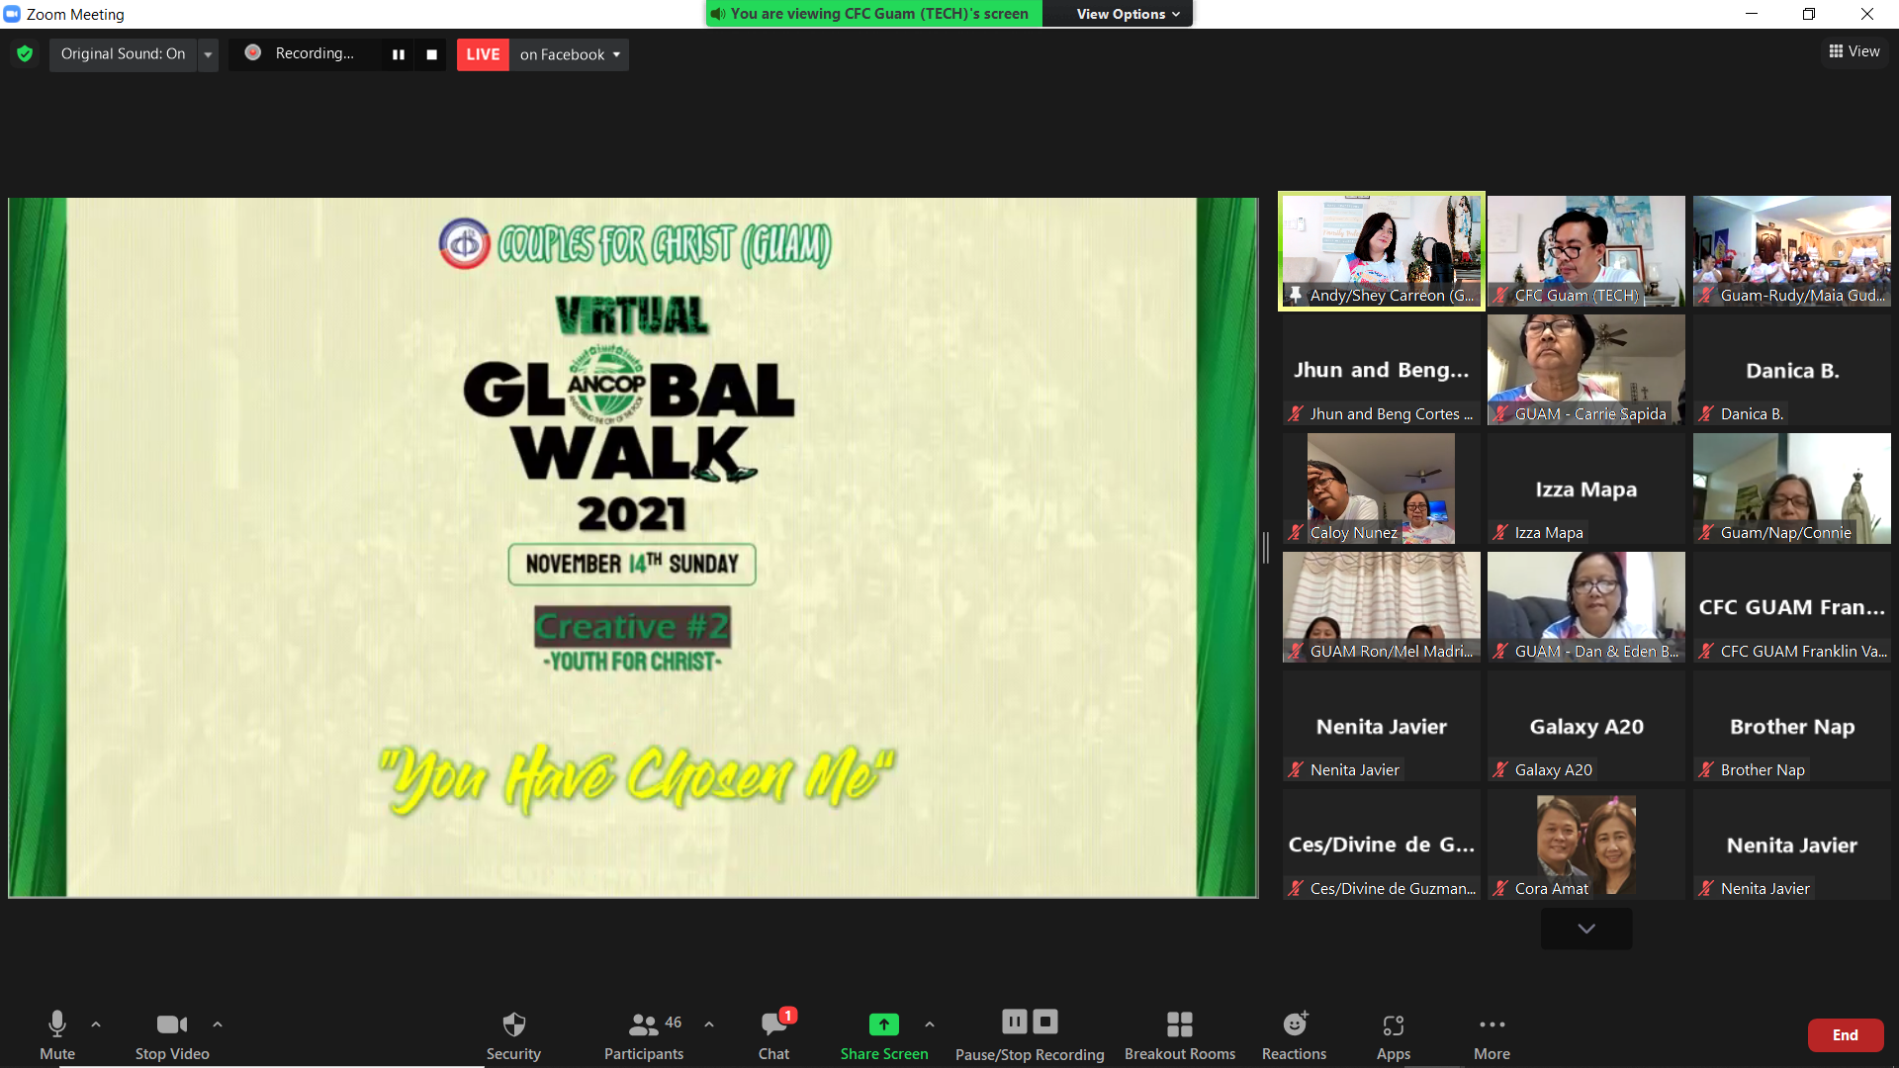1899x1068 pixels.
Task: Click muted mic icon on CFC Guam (TECH)
Action: 1500,295
